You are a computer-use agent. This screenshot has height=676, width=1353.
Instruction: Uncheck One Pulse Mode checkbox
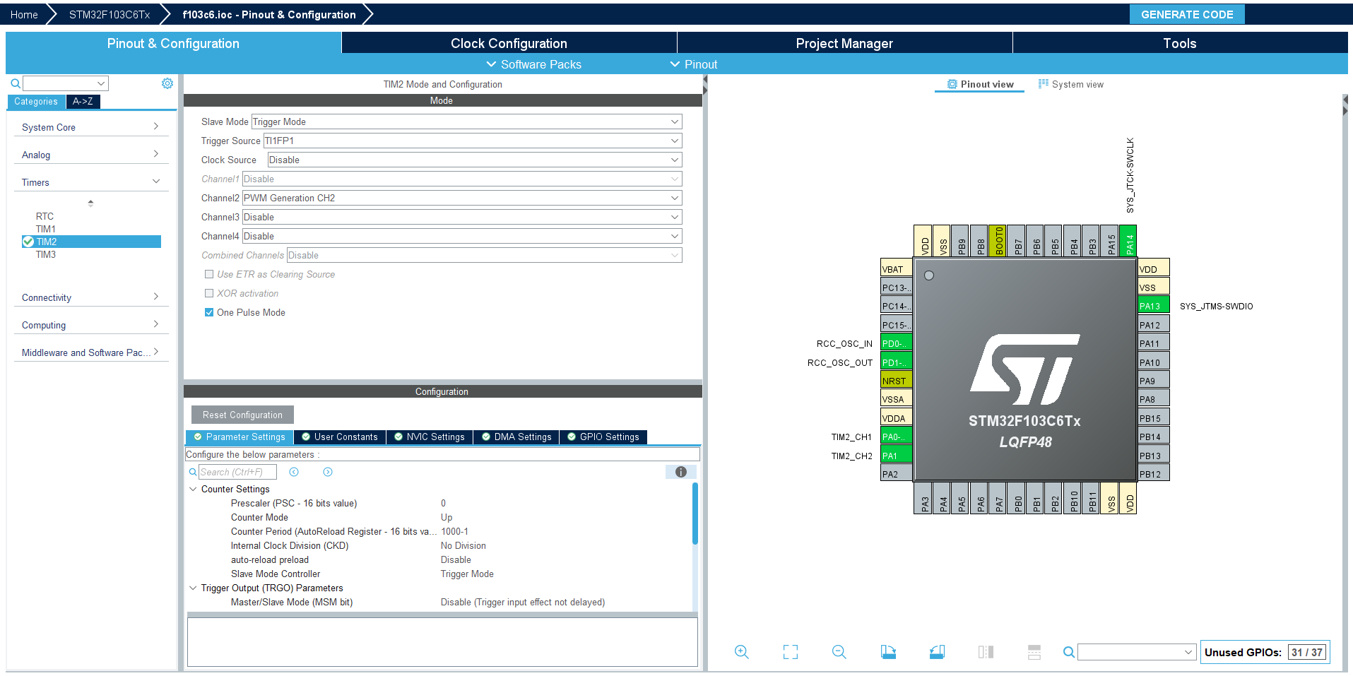[x=209, y=312]
